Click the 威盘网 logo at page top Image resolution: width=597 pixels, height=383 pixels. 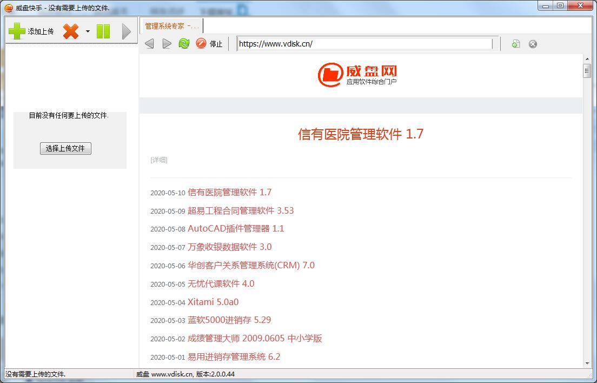[x=357, y=75]
